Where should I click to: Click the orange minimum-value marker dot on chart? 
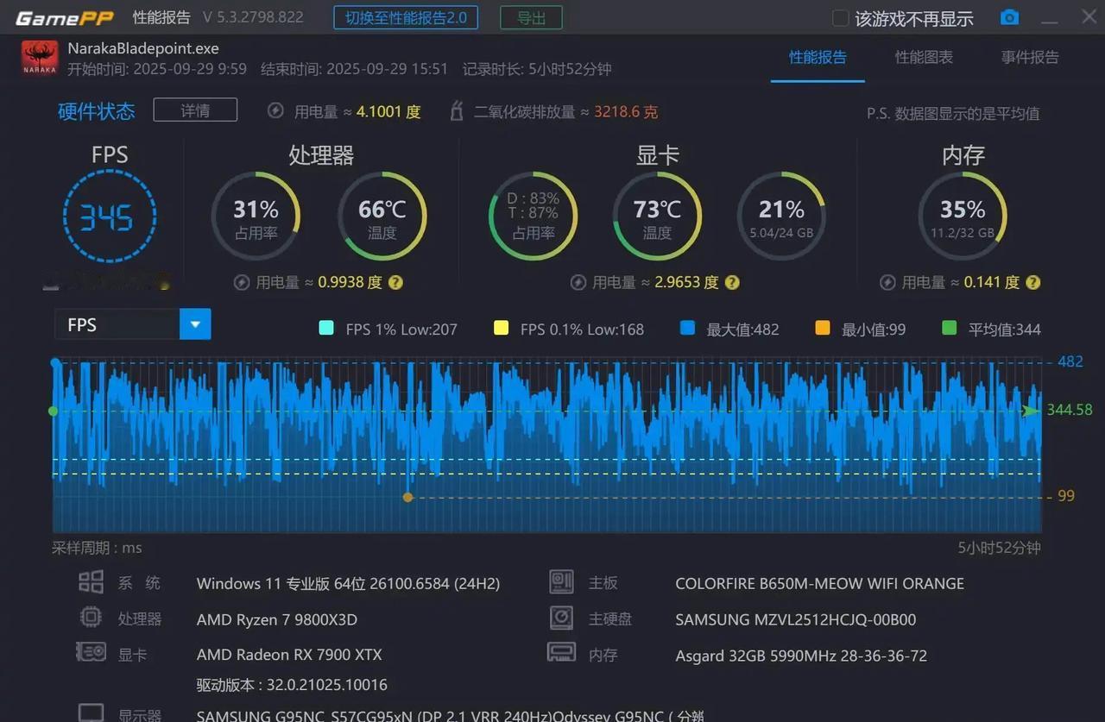(408, 497)
